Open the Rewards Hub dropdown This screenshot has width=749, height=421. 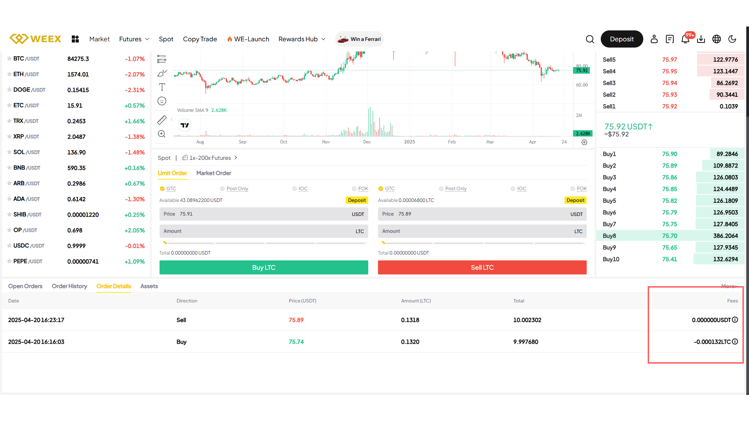(x=302, y=39)
